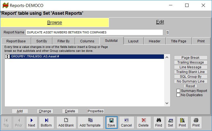
Task: Click the S button beside Report Name
Action: 168,33
